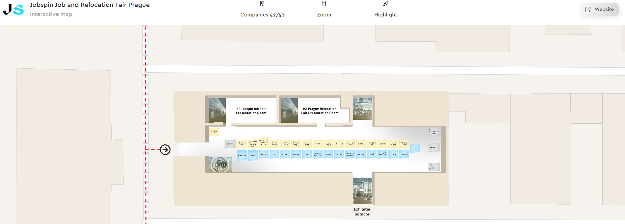Select the Expedia booth
This screenshot has height=224, width=625.
(296, 154)
